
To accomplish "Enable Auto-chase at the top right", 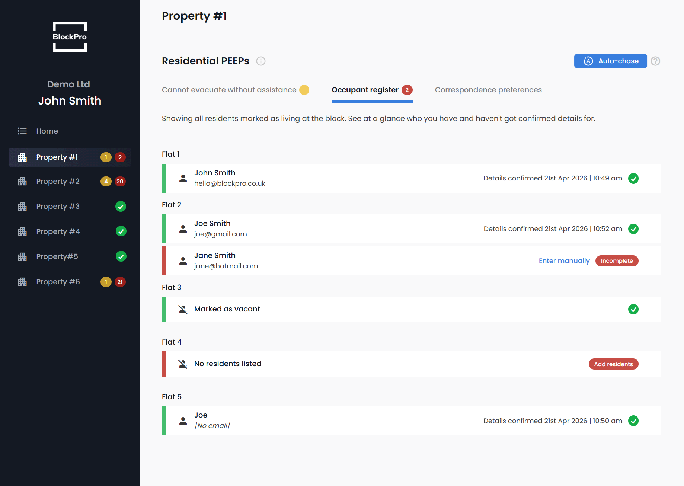I will pos(610,61).
